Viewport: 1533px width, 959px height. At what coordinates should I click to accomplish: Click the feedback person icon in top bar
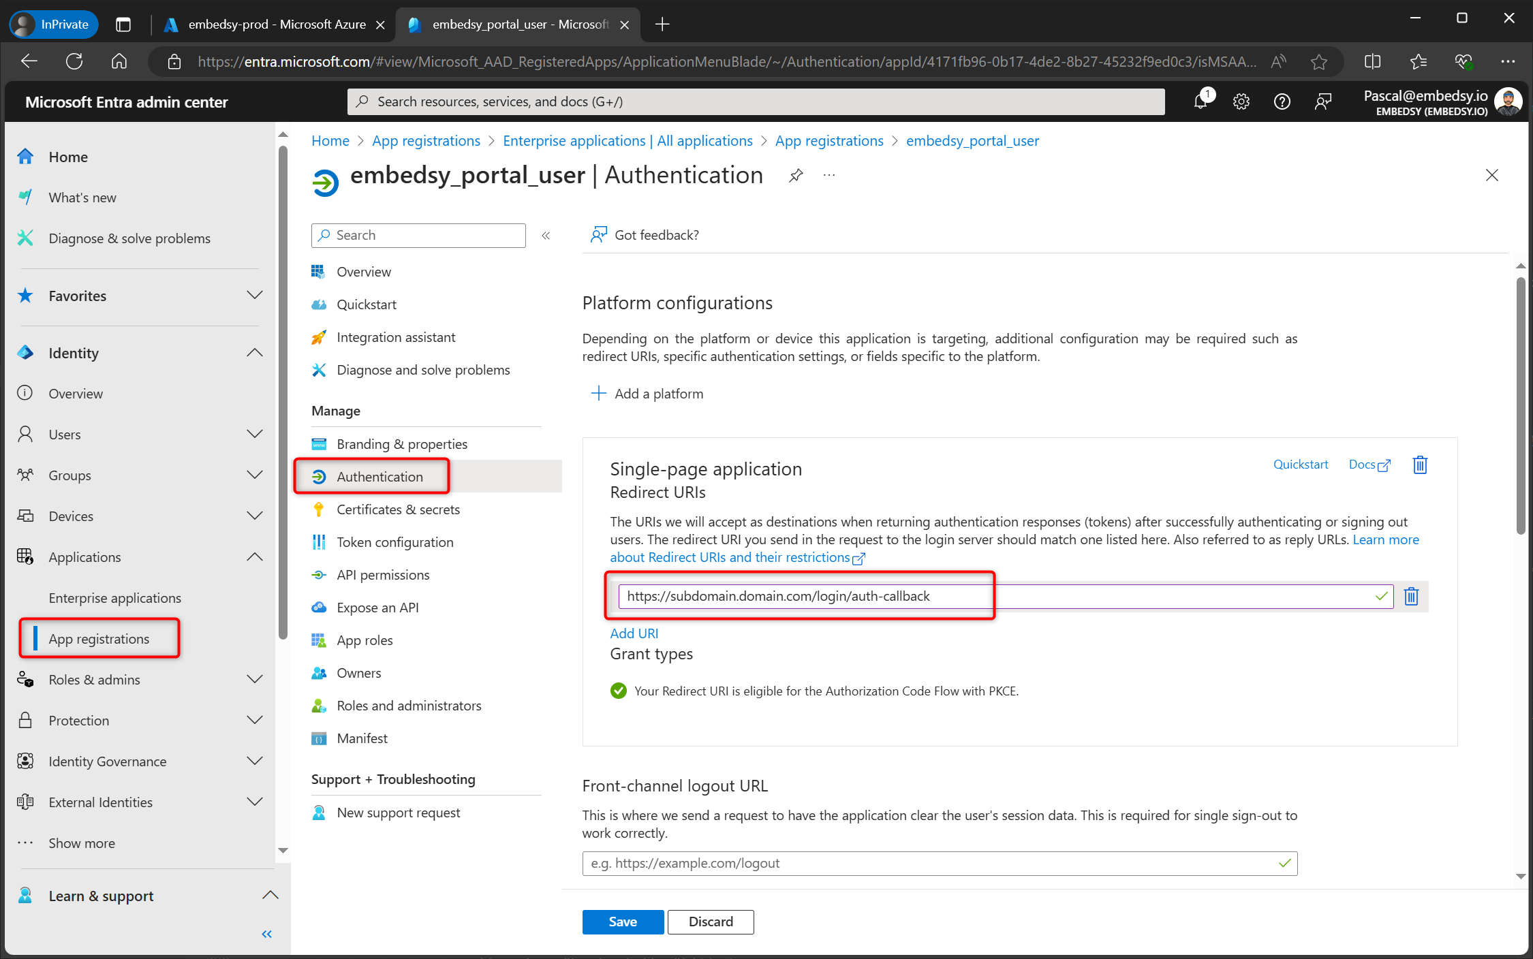pos(1323,101)
